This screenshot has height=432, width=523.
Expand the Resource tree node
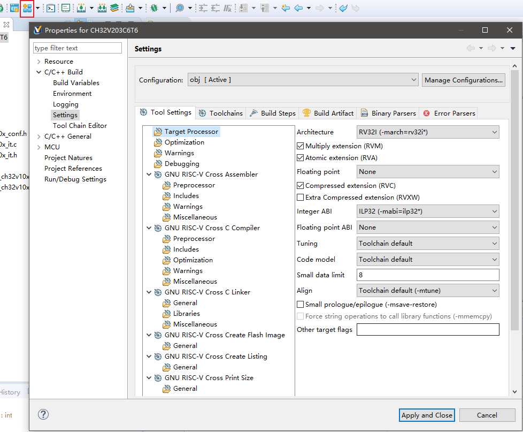coord(39,62)
